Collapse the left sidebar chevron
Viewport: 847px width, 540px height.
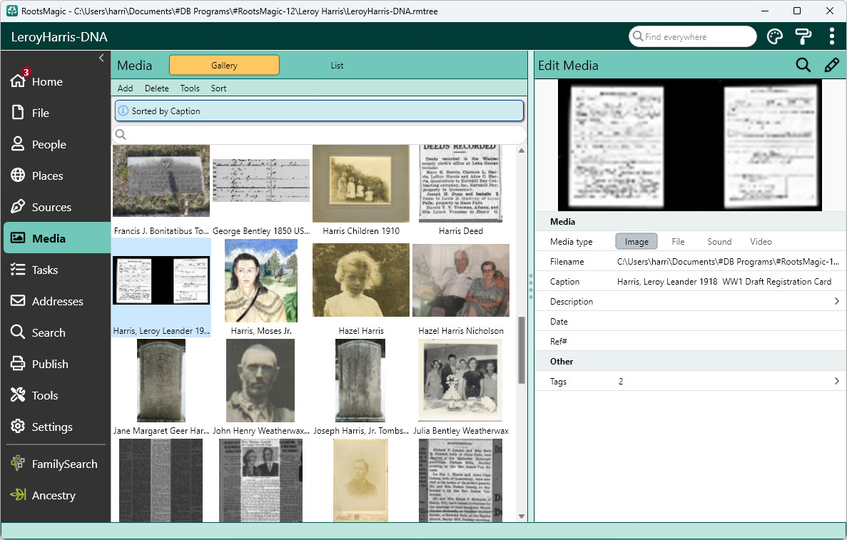click(101, 58)
